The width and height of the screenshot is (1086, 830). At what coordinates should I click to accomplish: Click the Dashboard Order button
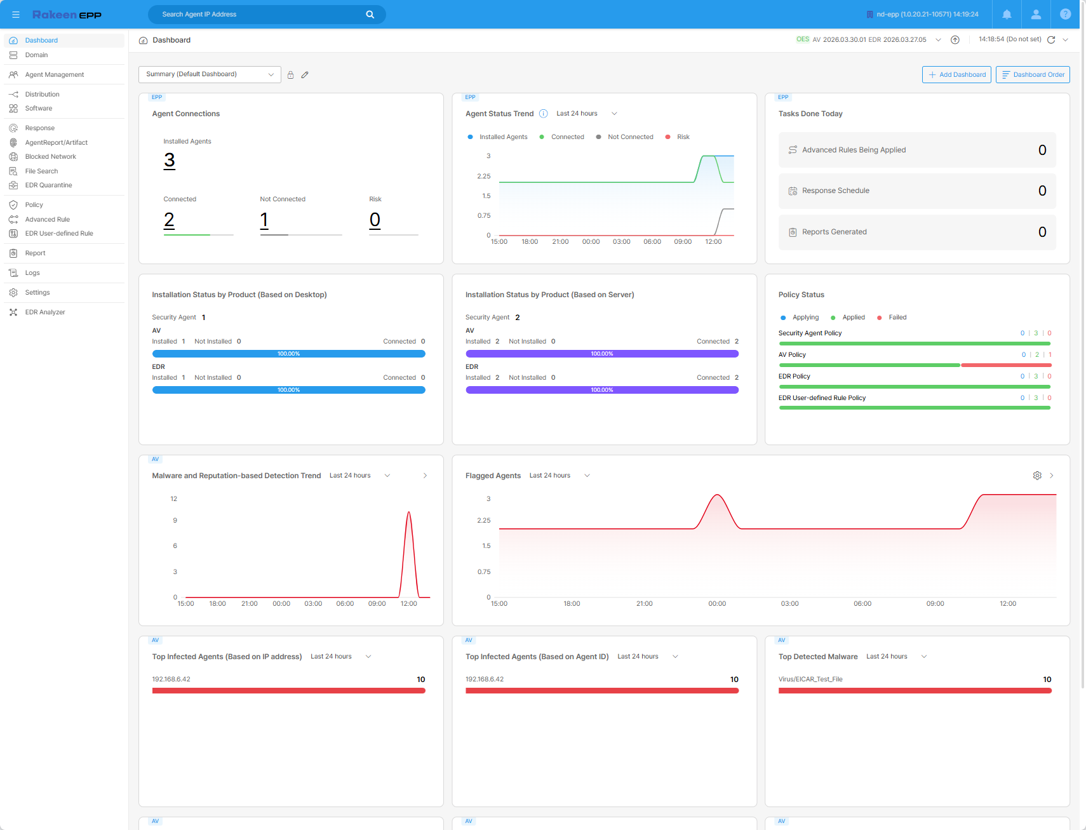tap(1033, 75)
